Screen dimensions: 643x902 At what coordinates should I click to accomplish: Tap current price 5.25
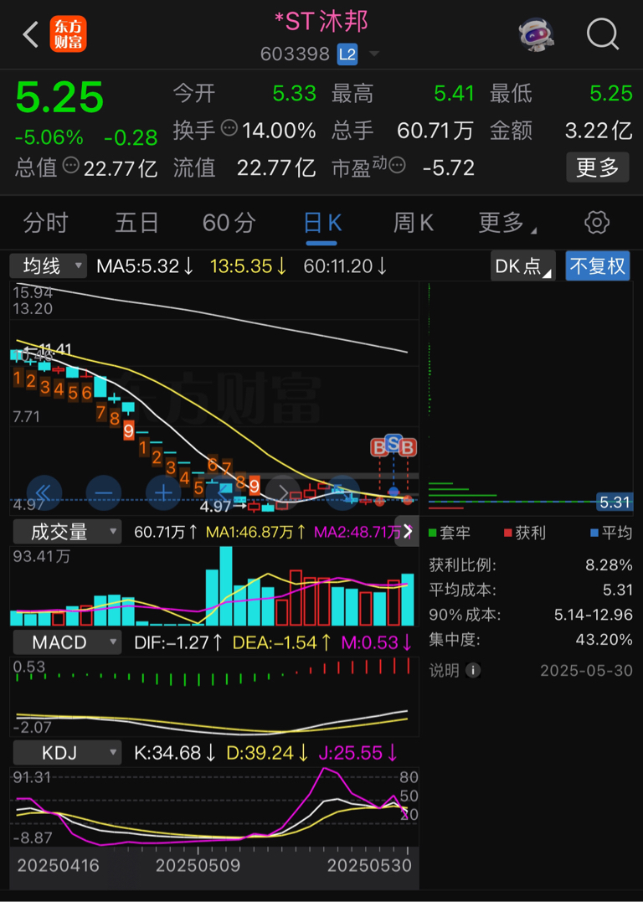pyautogui.click(x=59, y=96)
